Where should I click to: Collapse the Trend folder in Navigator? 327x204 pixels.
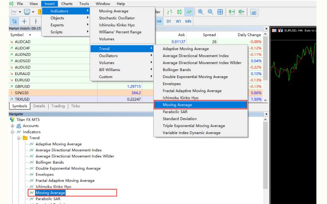(19, 138)
